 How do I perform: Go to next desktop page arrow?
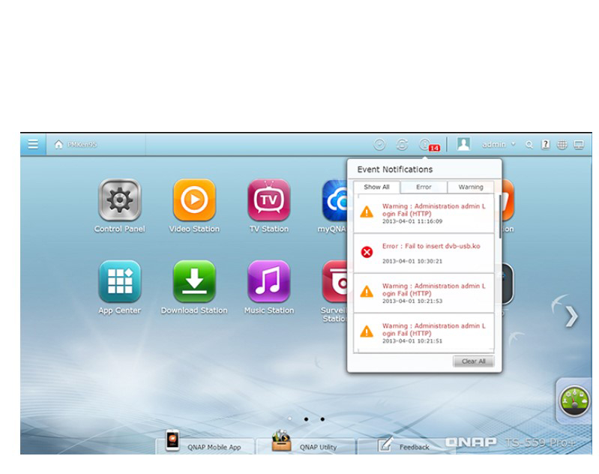(x=571, y=317)
